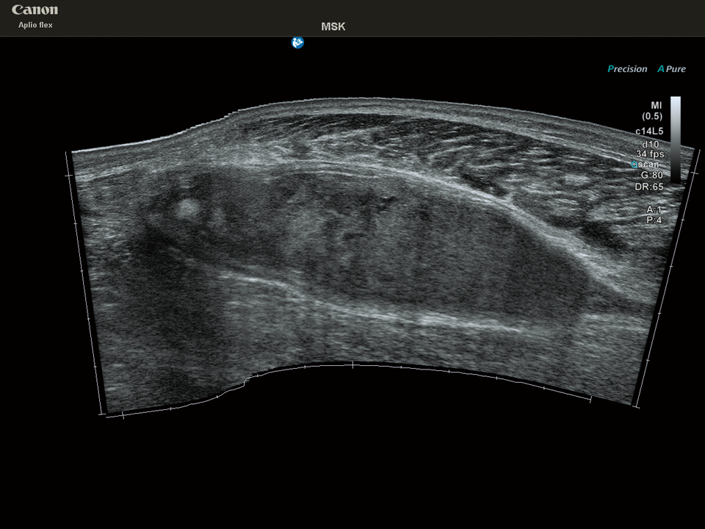Select the Precision imaging indicator
Viewport: 705px width, 529px height.
point(628,69)
